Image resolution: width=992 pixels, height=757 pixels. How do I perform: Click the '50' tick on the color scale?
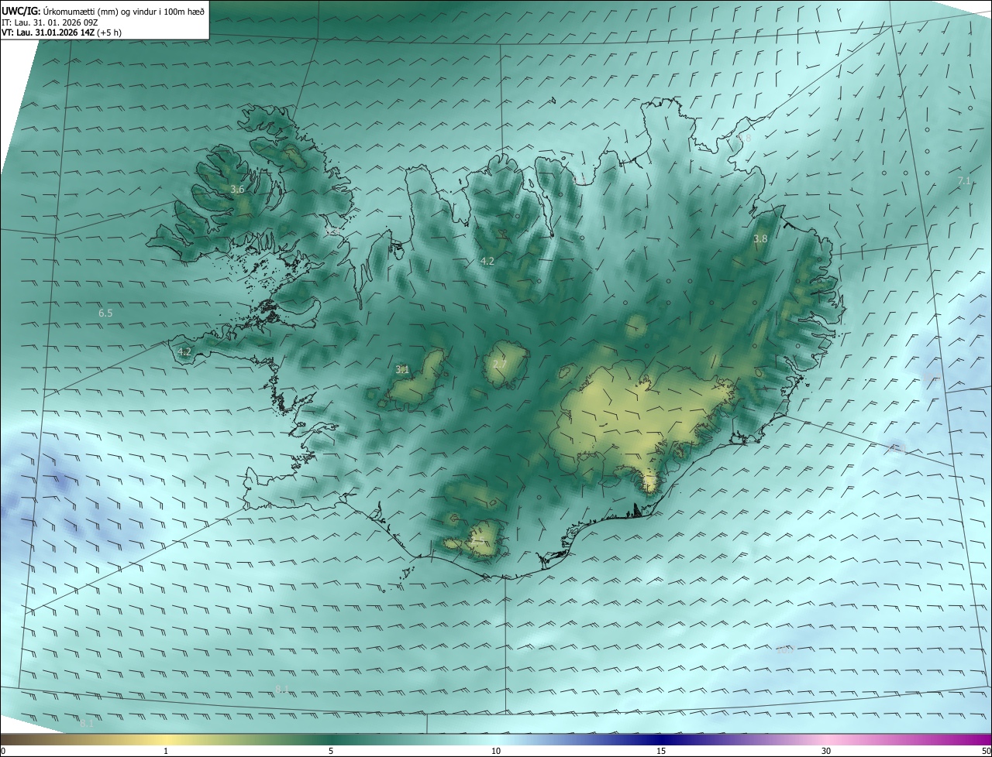[986, 751]
